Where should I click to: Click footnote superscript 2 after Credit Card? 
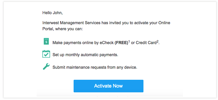157,41
